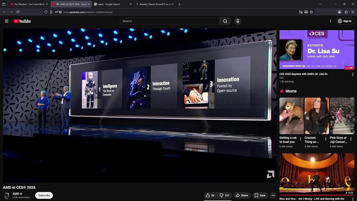Focus the YouTube Search field
The height and width of the screenshot is (201, 357).
169,21
